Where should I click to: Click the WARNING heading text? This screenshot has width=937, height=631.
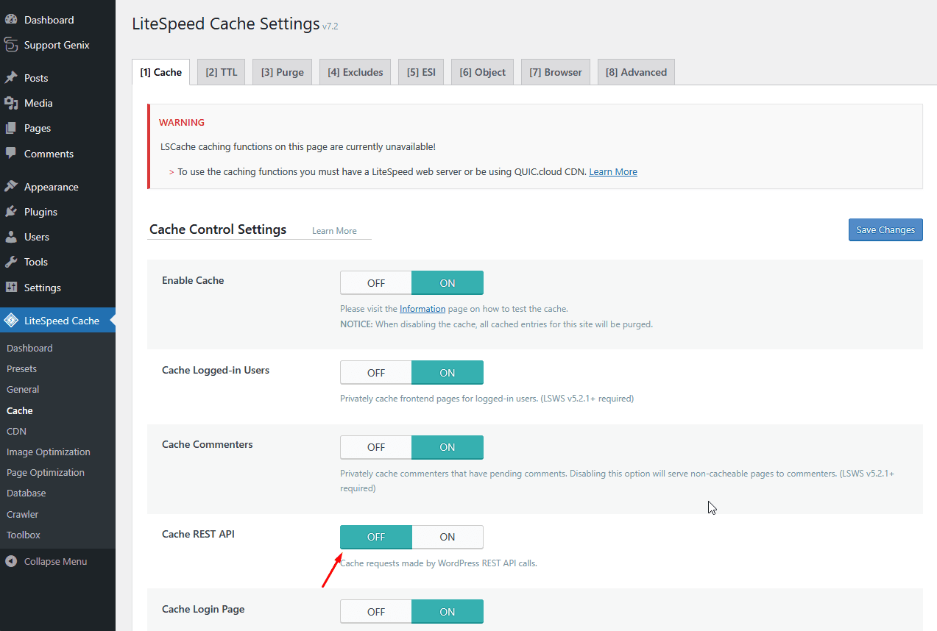(x=182, y=122)
